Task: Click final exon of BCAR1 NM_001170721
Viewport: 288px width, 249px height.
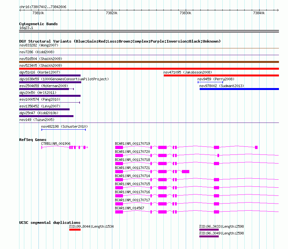Action: (185, 172)
